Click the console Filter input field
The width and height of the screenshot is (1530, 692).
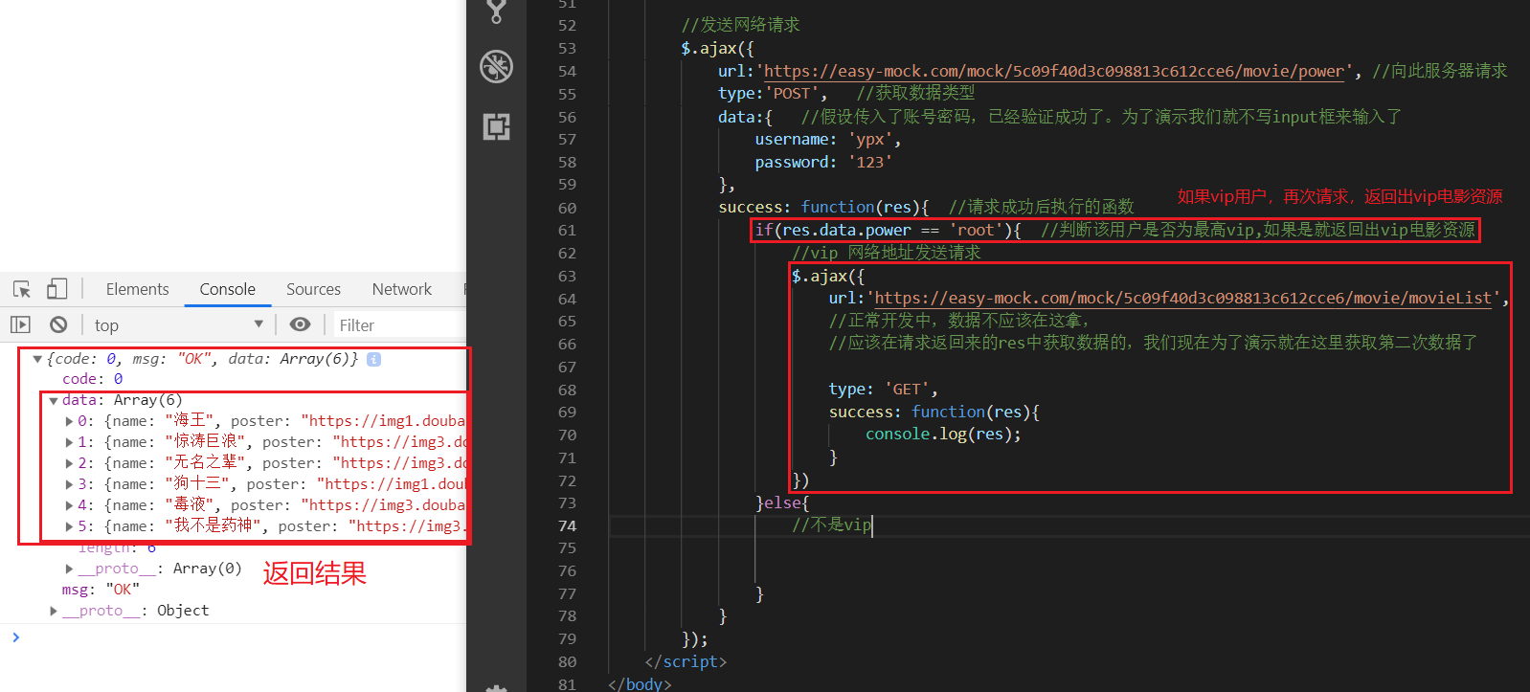point(400,325)
